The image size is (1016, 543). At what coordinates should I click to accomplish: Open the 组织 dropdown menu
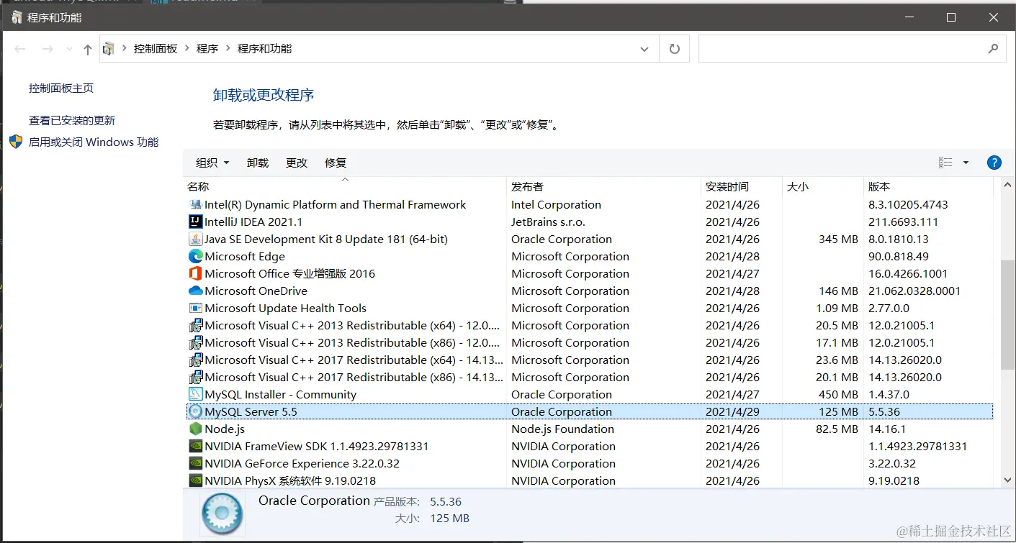pyautogui.click(x=212, y=163)
